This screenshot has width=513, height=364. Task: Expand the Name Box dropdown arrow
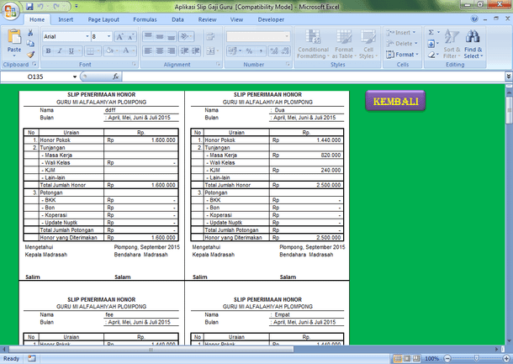(x=75, y=76)
